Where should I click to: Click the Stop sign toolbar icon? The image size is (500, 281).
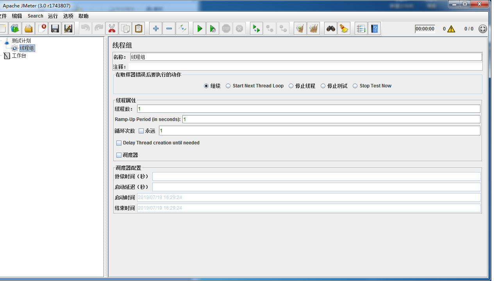(x=226, y=28)
